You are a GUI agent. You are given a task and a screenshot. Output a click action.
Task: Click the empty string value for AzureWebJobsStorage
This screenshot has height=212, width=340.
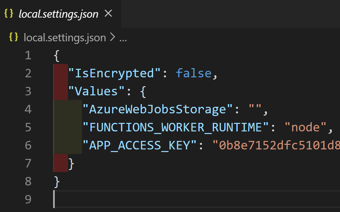point(254,109)
